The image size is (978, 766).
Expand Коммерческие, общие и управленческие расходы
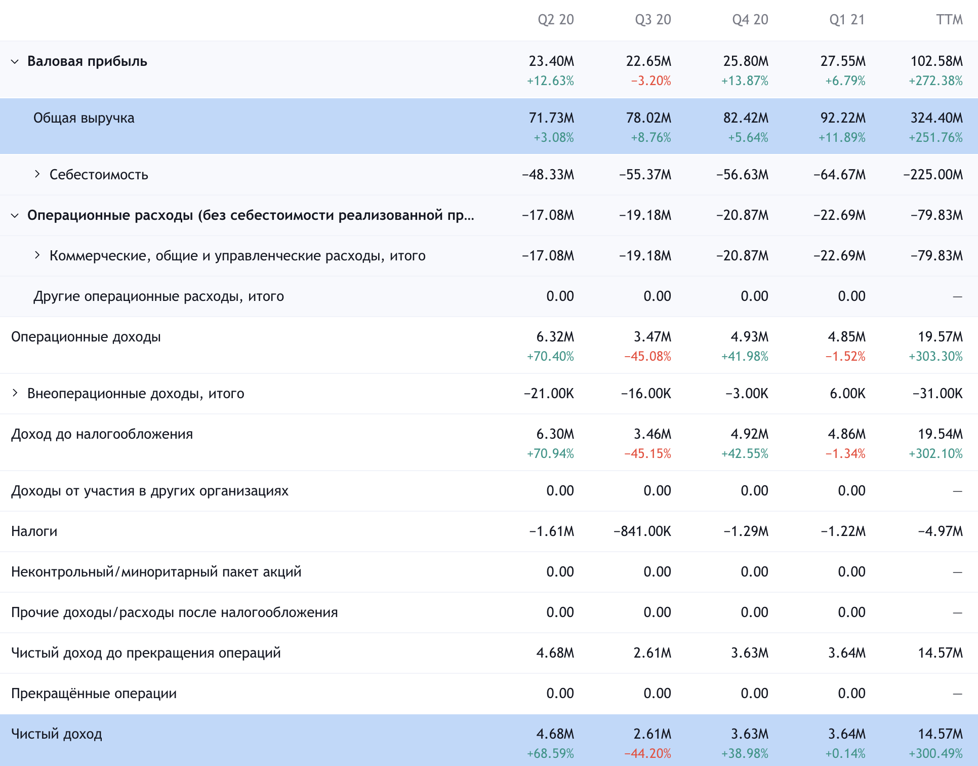tap(37, 255)
